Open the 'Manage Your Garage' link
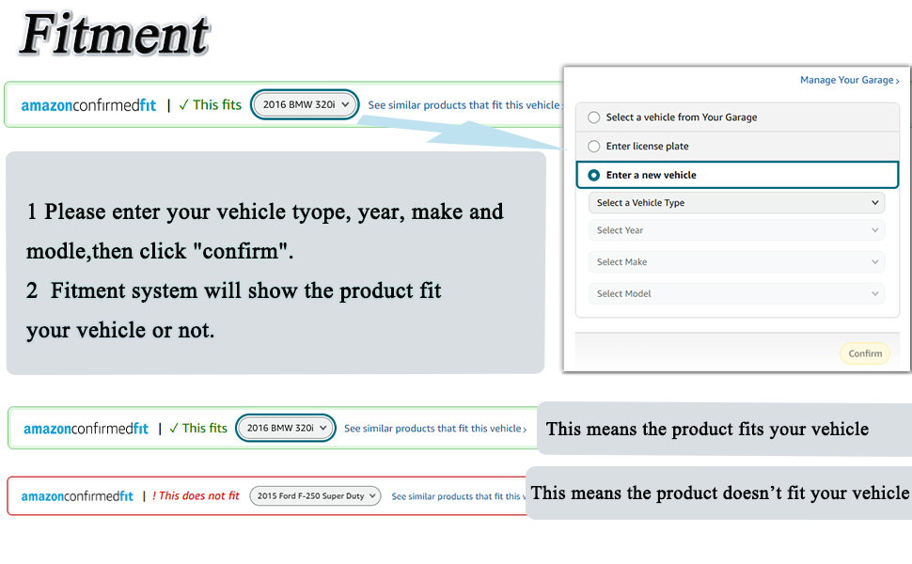The image size is (912, 564). (x=846, y=81)
